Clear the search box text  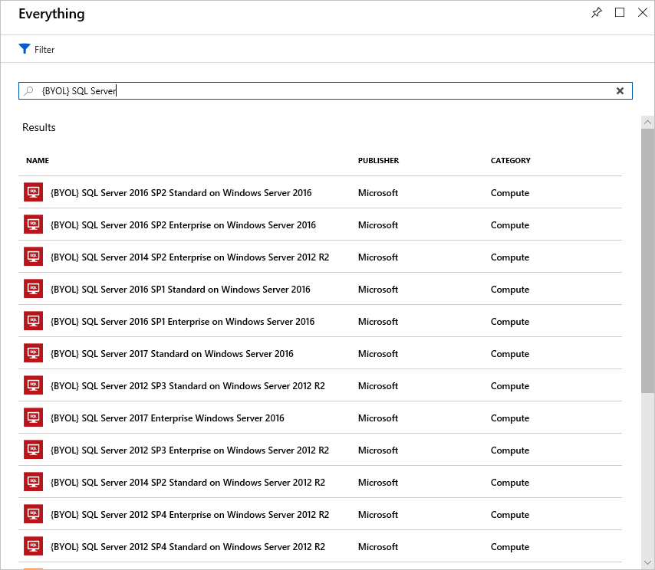tap(620, 91)
